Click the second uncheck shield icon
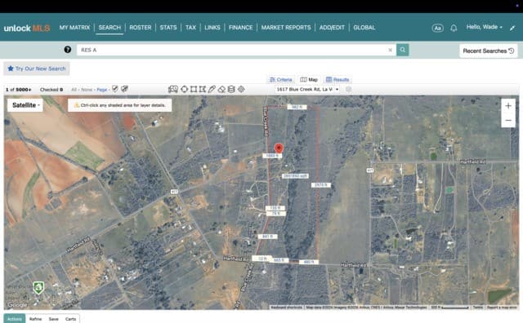The height and width of the screenshot is (323, 523). click(124, 89)
